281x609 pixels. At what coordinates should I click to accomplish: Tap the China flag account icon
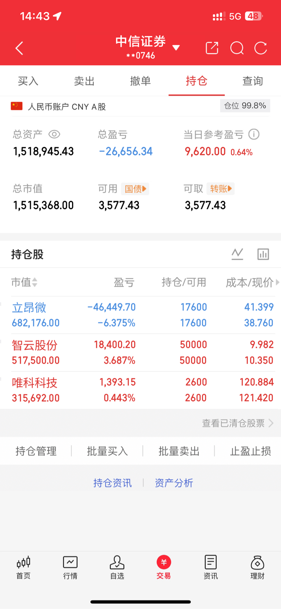(17, 106)
